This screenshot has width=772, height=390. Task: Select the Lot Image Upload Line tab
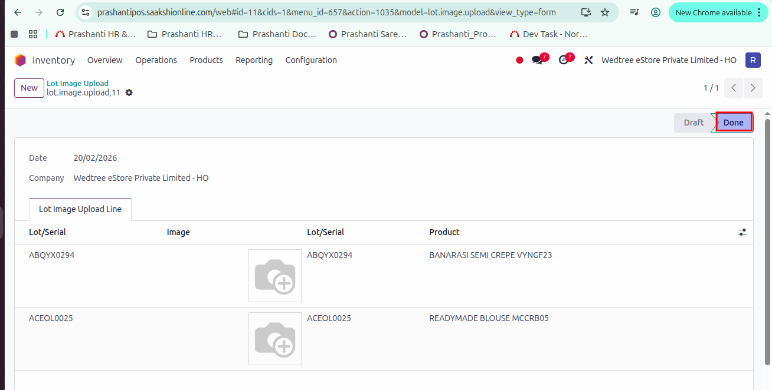[80, 209]
